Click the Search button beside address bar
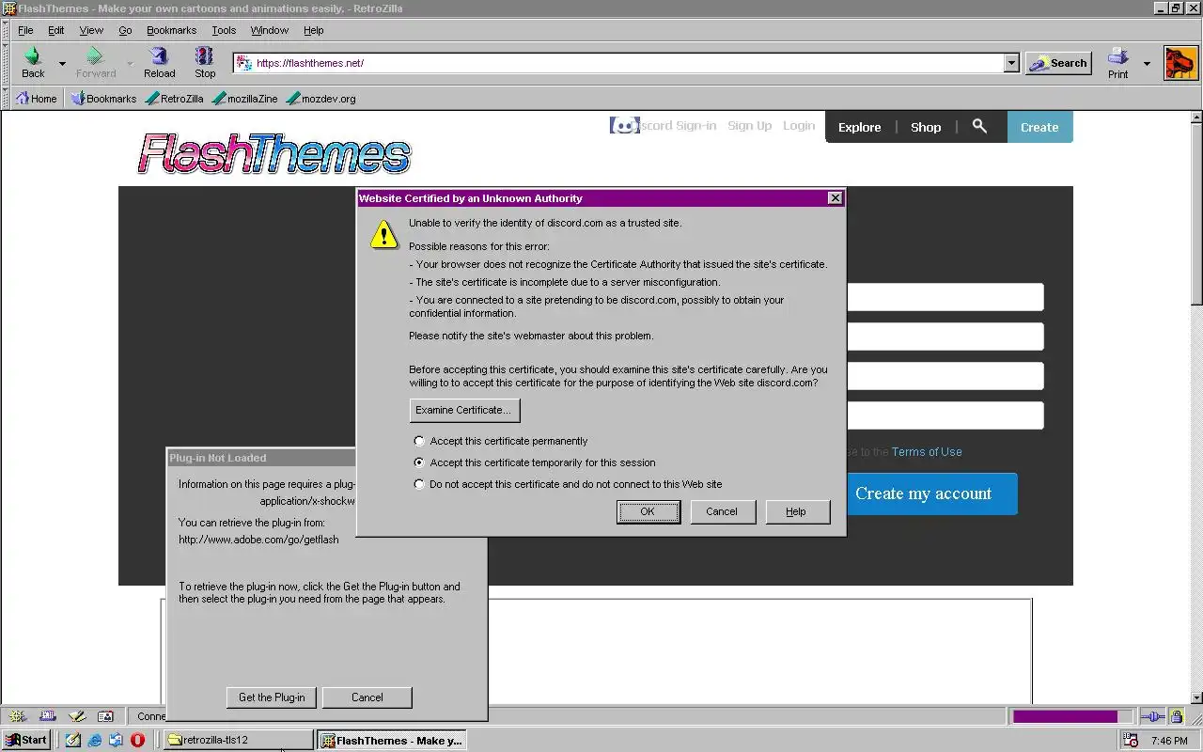 [1058, 63]
